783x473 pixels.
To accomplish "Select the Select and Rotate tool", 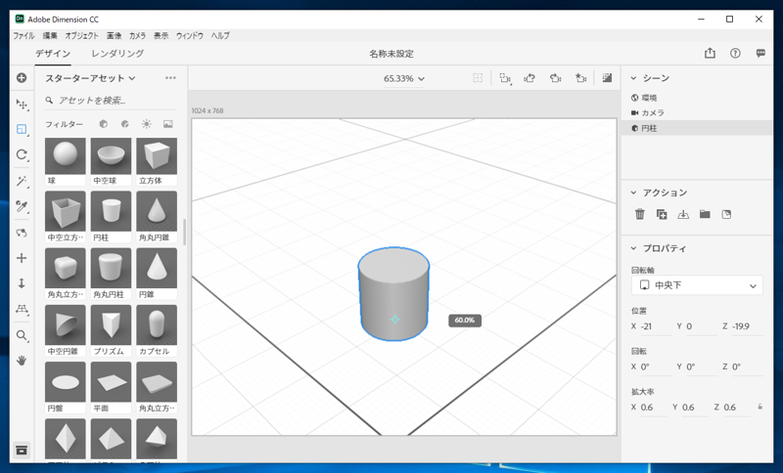I will coord(22,154).
